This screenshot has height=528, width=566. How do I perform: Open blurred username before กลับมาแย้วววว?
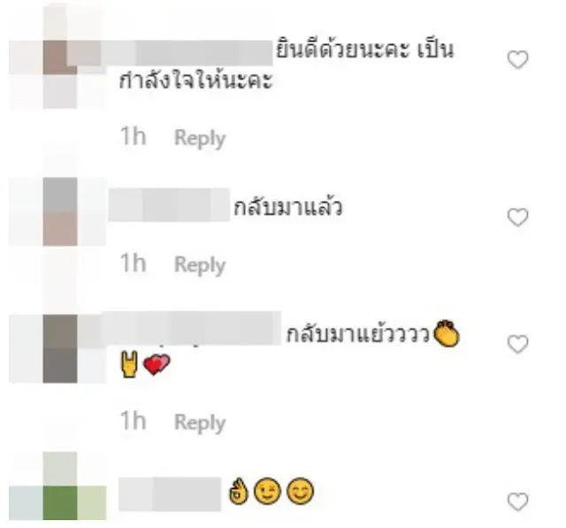[191, 328]
